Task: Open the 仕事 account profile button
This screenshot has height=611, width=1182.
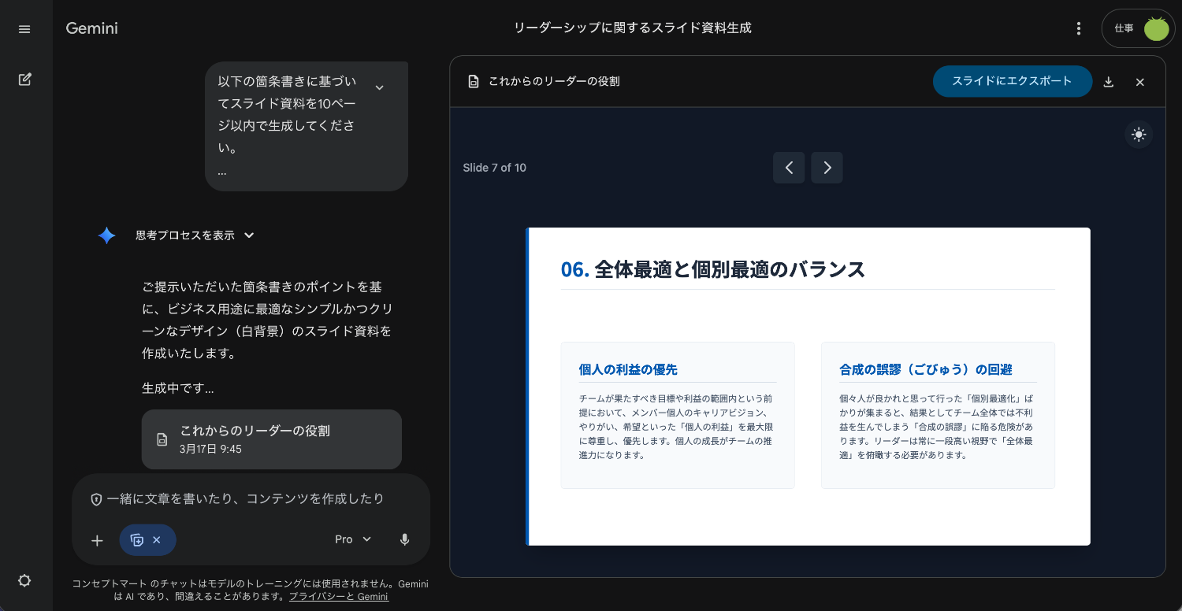Action: [x=1138, y=28]
